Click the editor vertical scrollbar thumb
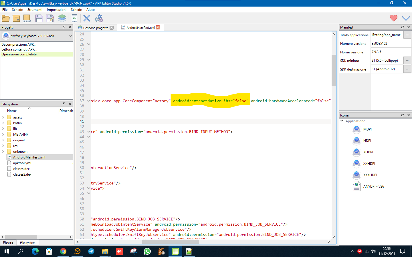Image resolution: width=412 pixels, height=257 pixels. tap(334, 70)
